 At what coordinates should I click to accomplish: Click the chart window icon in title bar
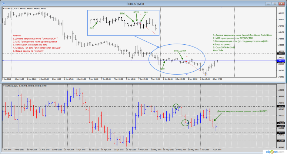click(3, 4)
